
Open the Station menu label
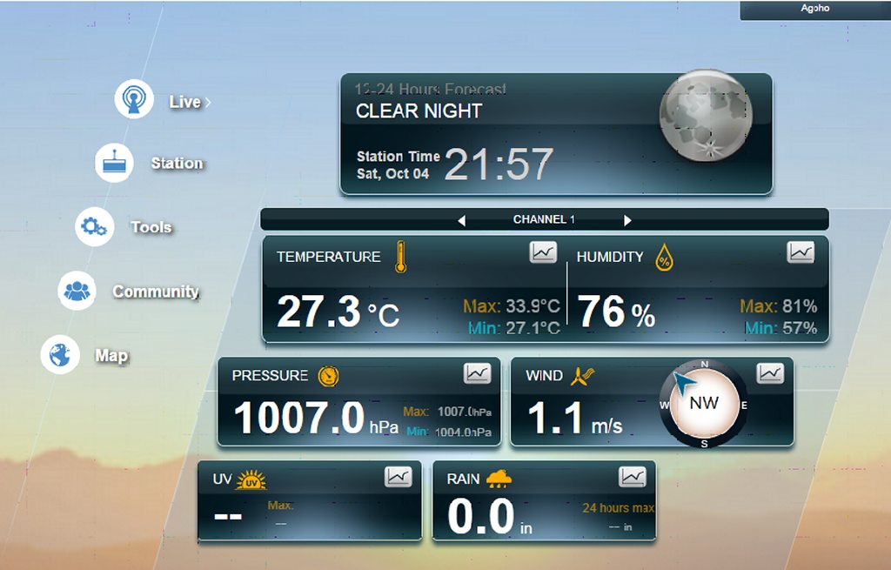click(x=177, y=164)
